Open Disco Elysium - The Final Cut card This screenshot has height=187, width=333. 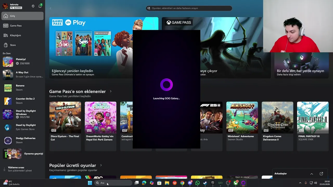click(x=65, y=126)
